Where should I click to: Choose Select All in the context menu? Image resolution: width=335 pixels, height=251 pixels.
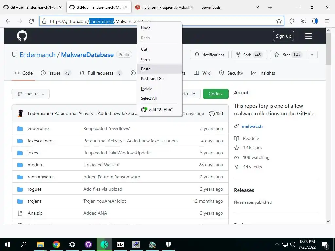pyautogui.click(x=159, y=98)
